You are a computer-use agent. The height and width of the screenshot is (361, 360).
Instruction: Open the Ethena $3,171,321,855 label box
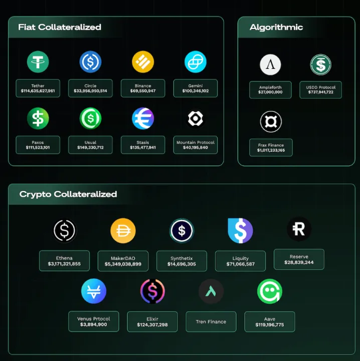64,261
